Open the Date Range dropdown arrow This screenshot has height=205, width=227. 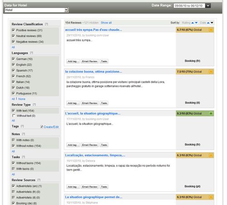(x=208, y=6)
